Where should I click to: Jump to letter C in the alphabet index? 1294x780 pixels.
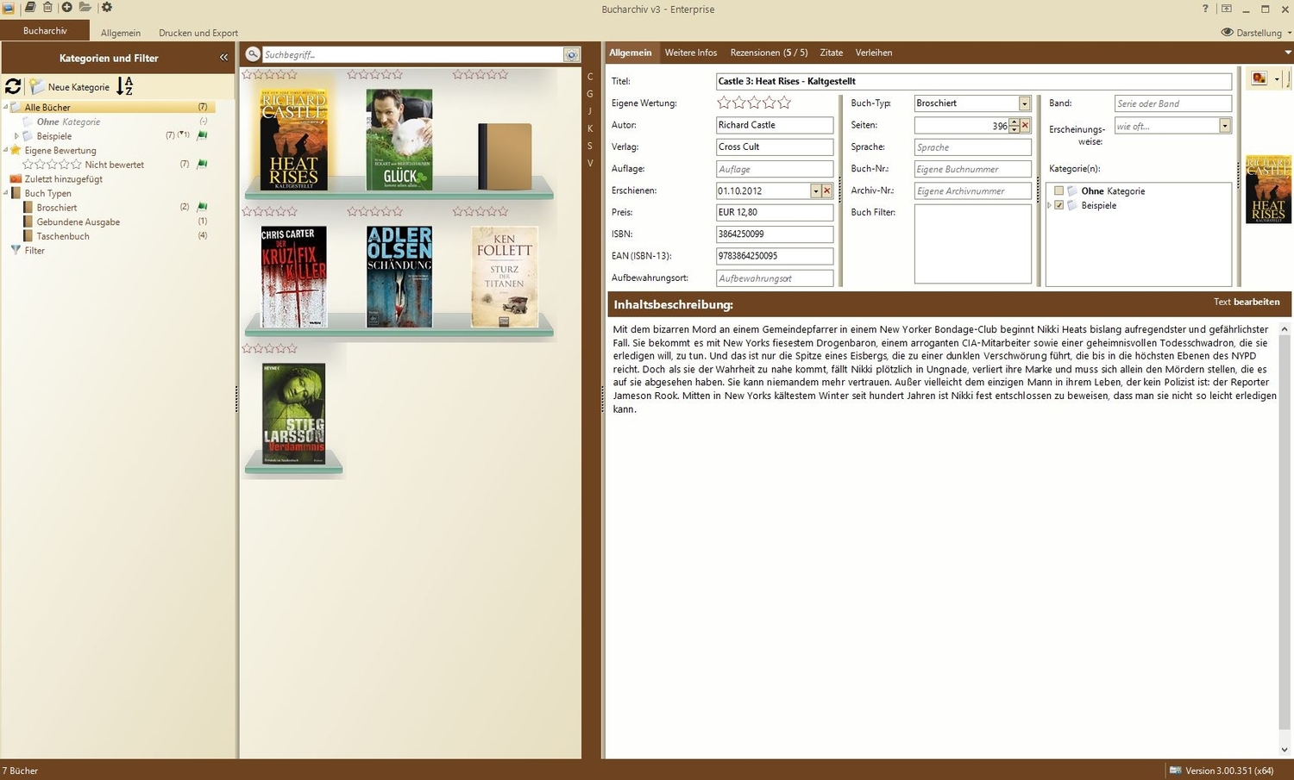[x=590, y=77]
